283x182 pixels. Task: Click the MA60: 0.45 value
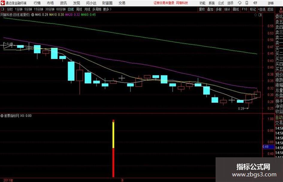(88, 15)
